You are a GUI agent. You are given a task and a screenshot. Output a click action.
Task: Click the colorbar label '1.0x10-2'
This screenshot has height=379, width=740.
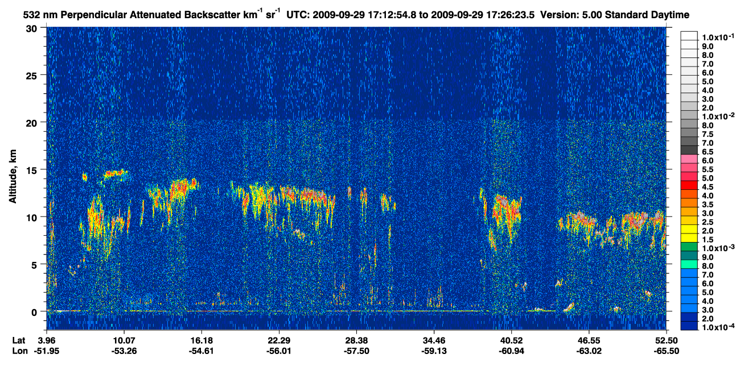click(x=718, y=116)
